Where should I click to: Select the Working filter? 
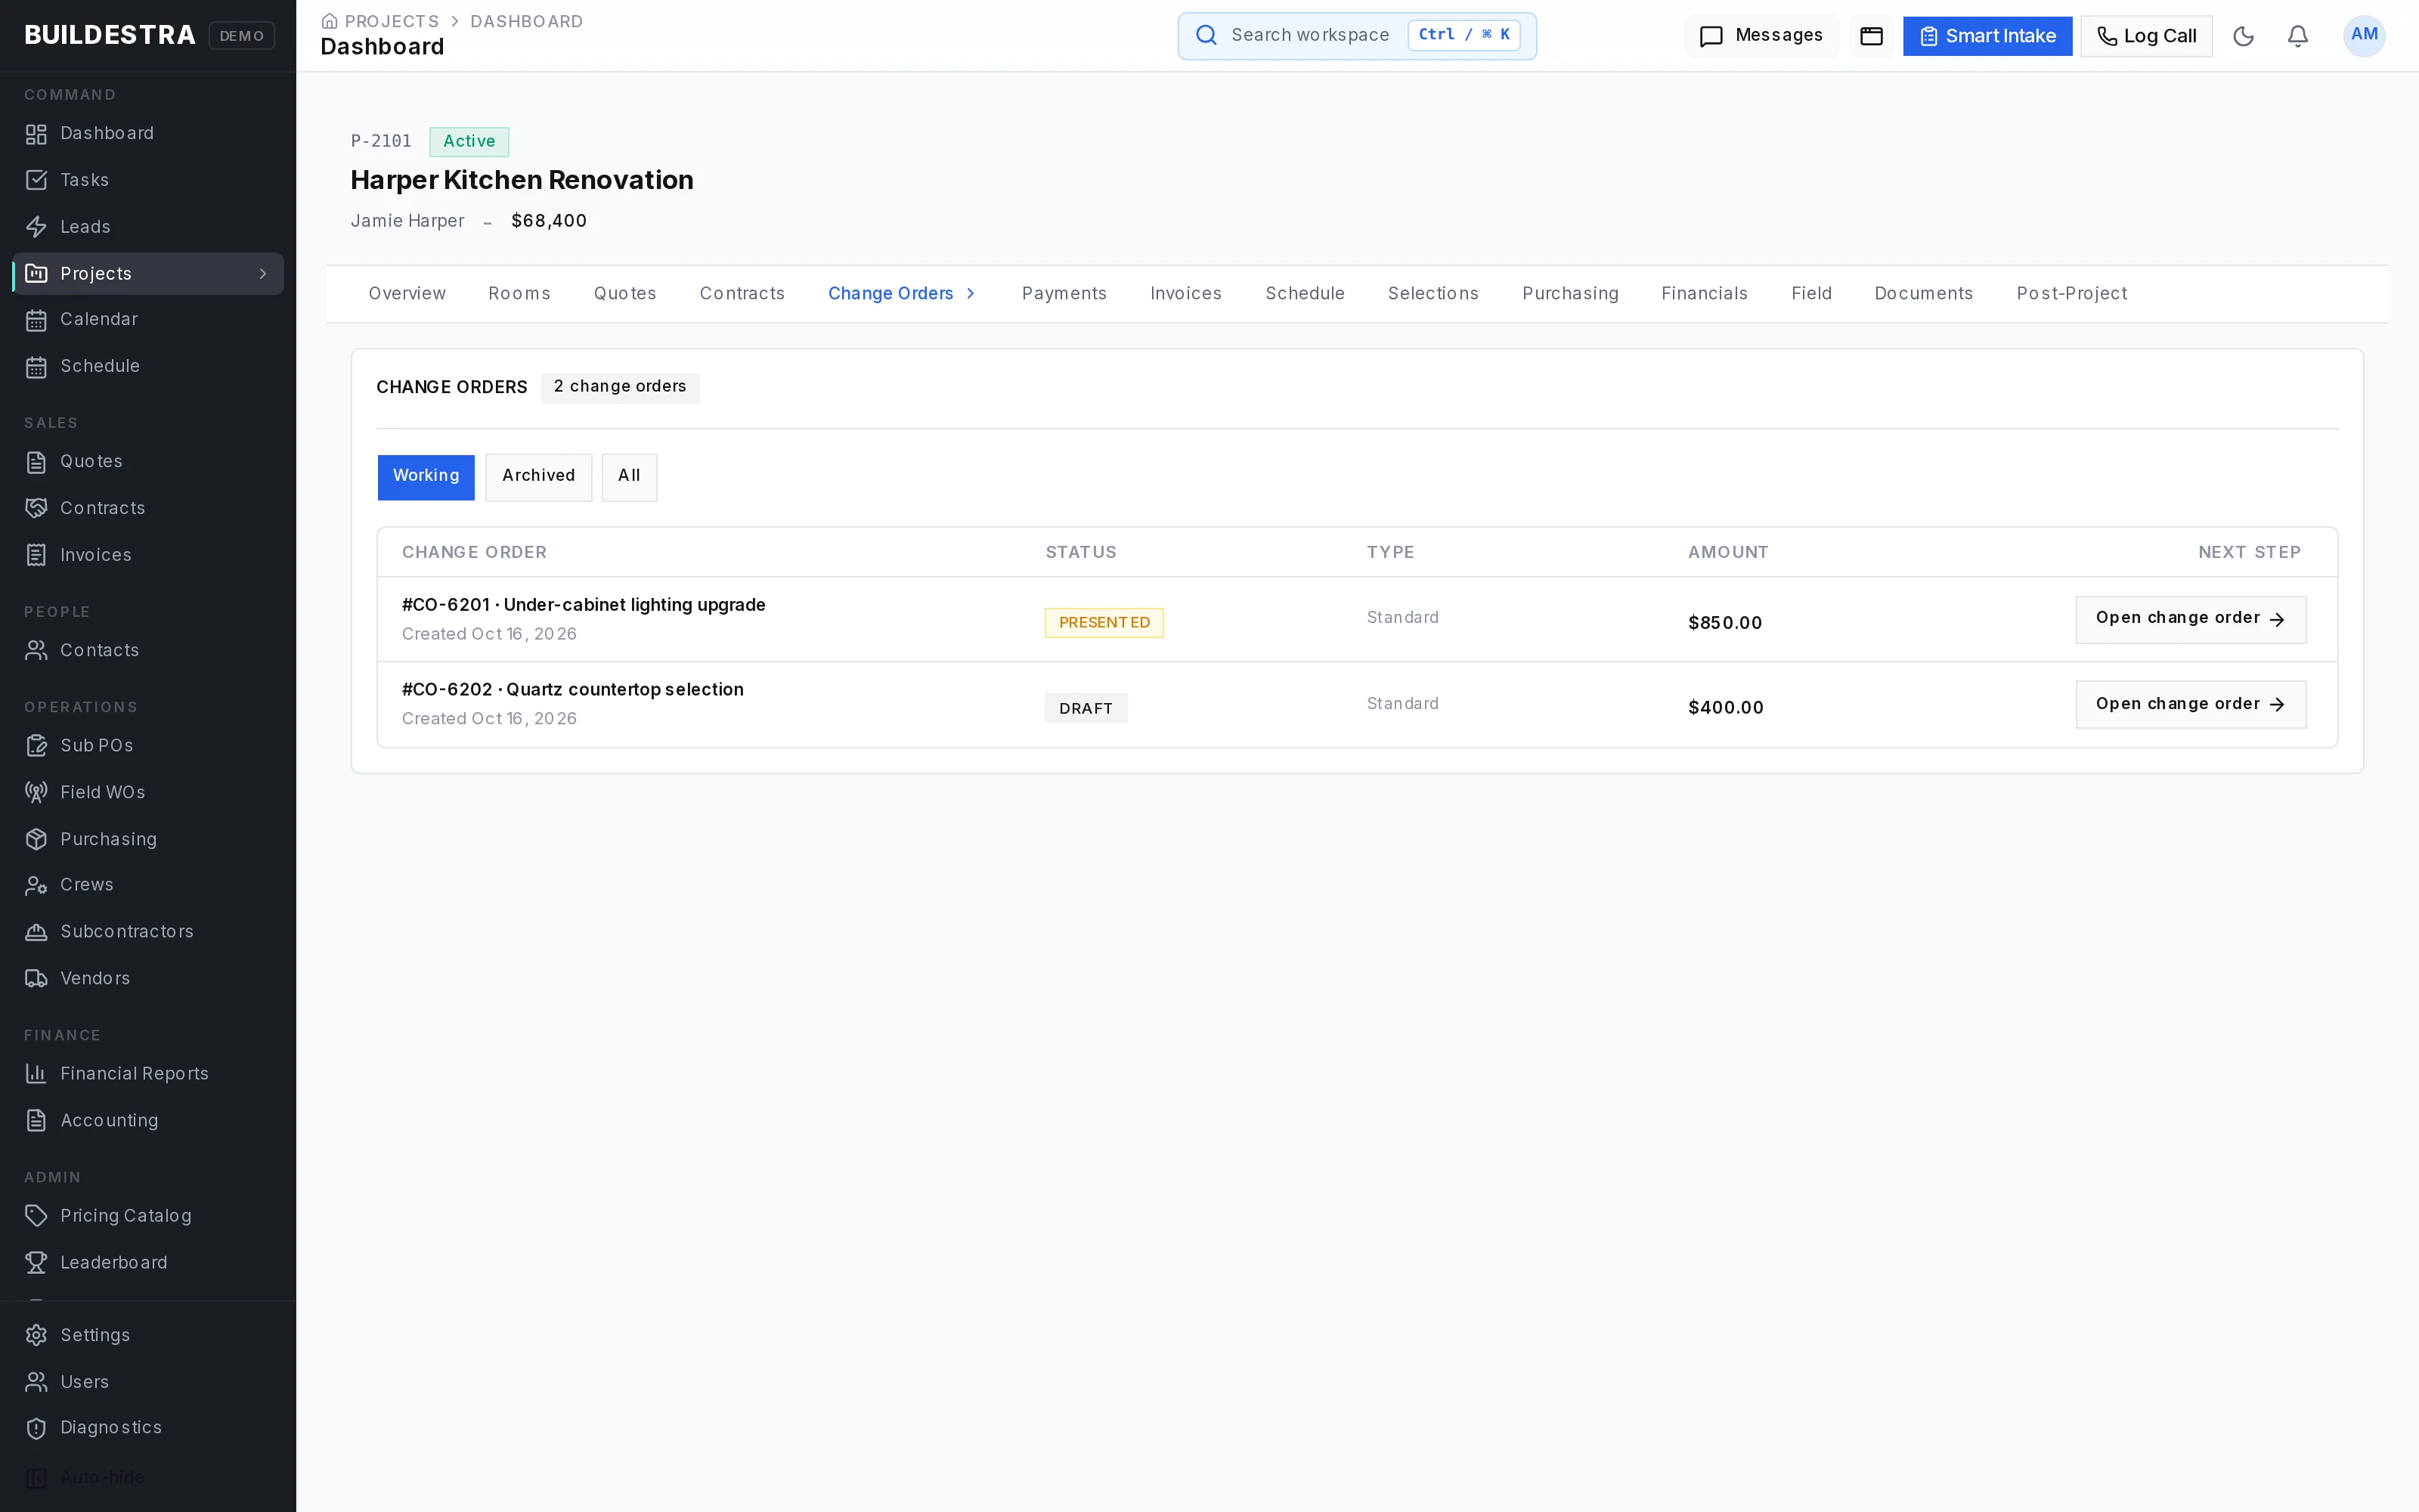[x=426, y=477]
